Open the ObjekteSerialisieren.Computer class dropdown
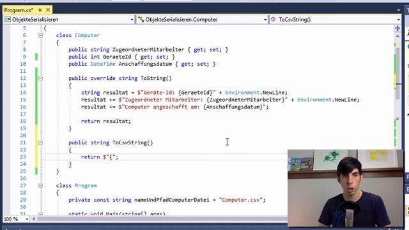The height and width of the screenshot is (230, 409). (265, 20)
